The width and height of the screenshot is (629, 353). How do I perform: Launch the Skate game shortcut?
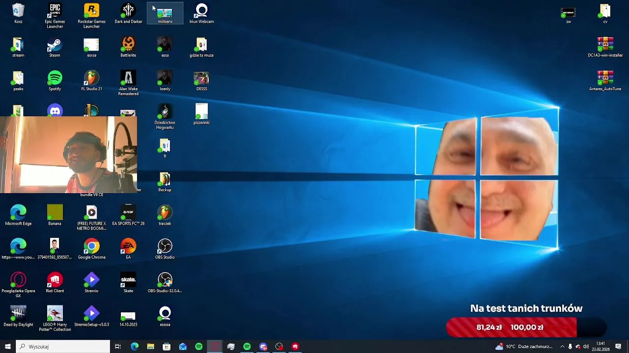pyautogui.click(x=128, y=283)
